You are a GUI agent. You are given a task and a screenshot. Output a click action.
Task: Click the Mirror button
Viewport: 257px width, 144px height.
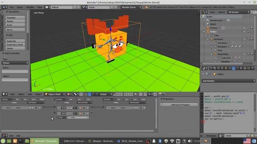[15, 30]
